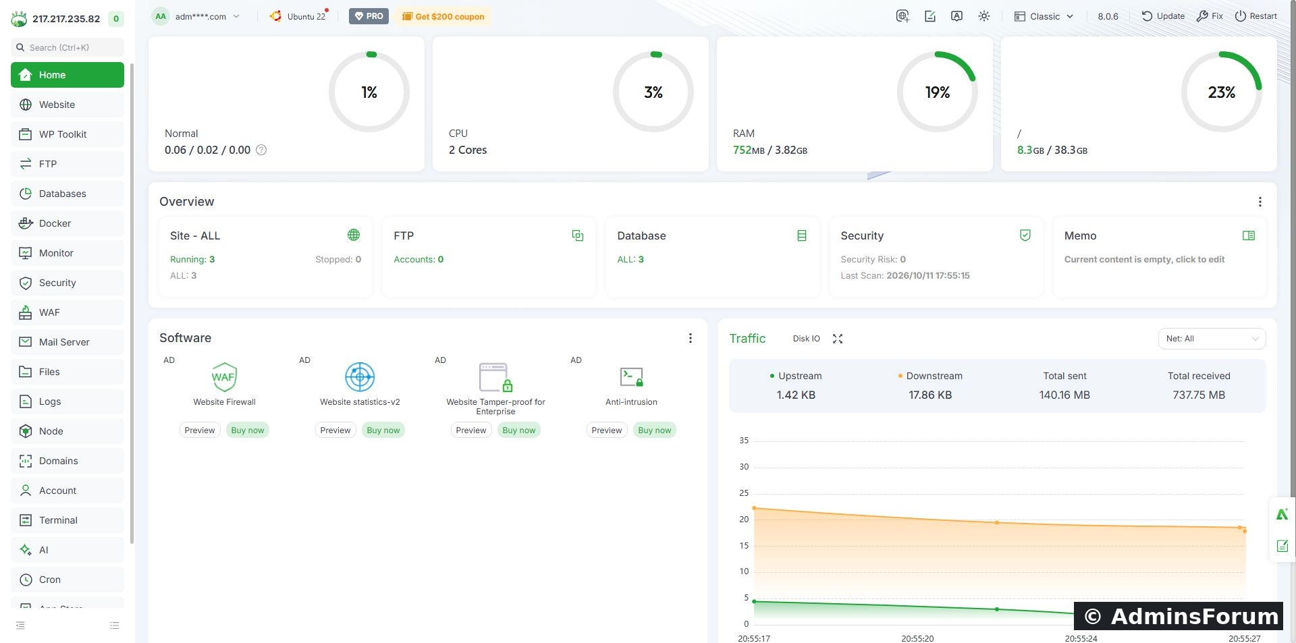This screenshot has height=643, width=1296.
Task: Click the Fix button
Action: pyautogui.click(x=1210, y=16)
